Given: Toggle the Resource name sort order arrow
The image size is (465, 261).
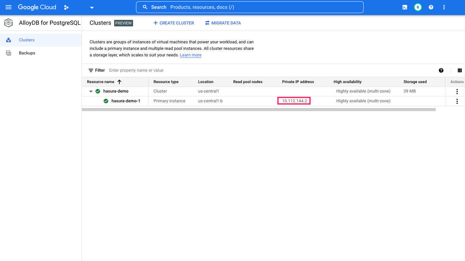Looking at the screenshot, I should 119,82.
